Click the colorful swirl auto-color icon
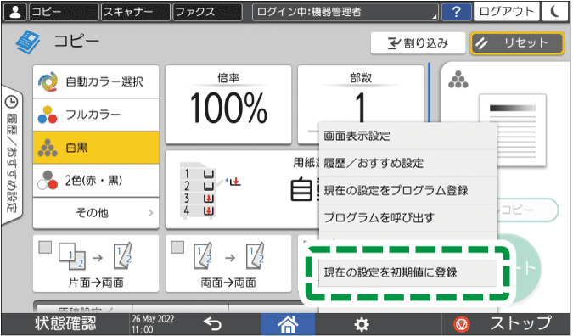573x336 pixels. 48,81
